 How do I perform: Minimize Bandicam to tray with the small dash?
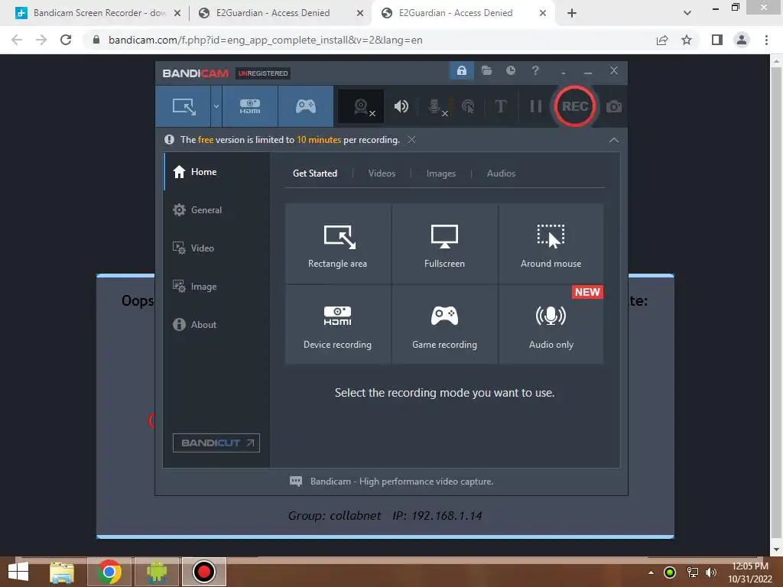click(564, 73)
